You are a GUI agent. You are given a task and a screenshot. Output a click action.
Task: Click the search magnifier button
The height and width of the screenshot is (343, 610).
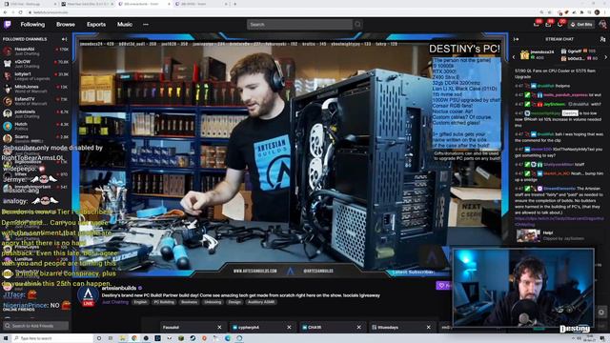point(357,25)
